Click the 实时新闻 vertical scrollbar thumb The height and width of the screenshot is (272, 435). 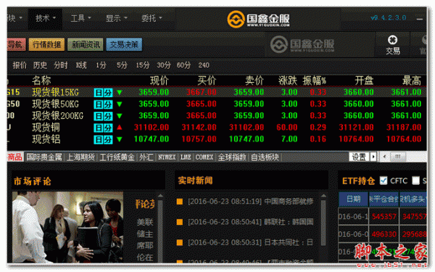(x=323, y=223)
